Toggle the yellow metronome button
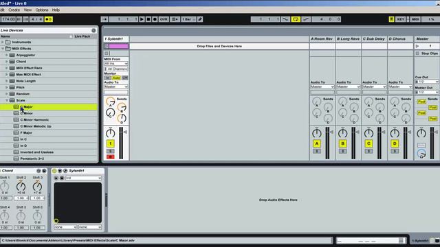440x247 pixels. coord(49,19)
